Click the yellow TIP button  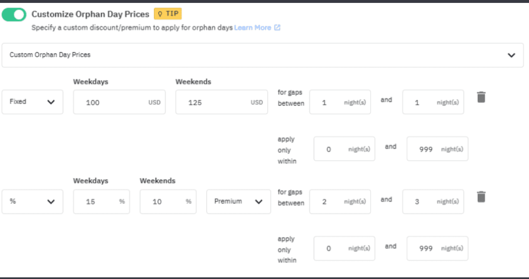click(x=168, y=14)
